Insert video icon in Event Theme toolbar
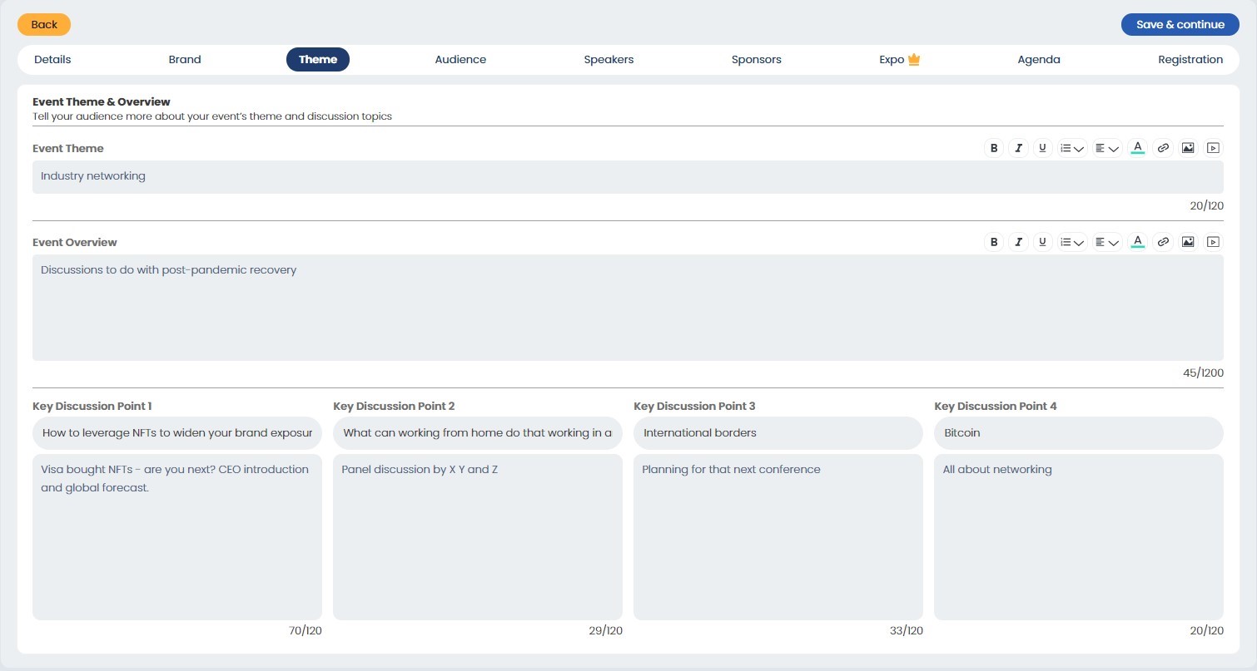This screenshot has height=671, width=1257. pyautogui.click(x=1213, y=148)
